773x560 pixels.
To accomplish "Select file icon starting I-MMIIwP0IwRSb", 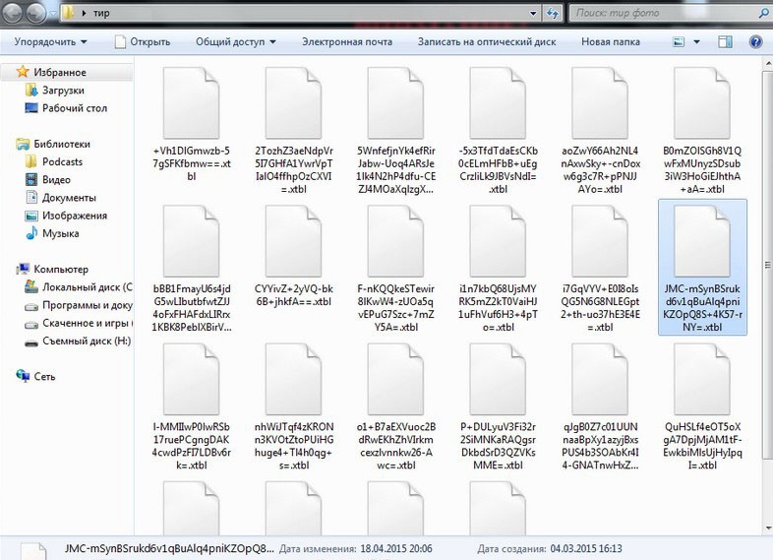I will pyautogui.click(x=191, y=379).
